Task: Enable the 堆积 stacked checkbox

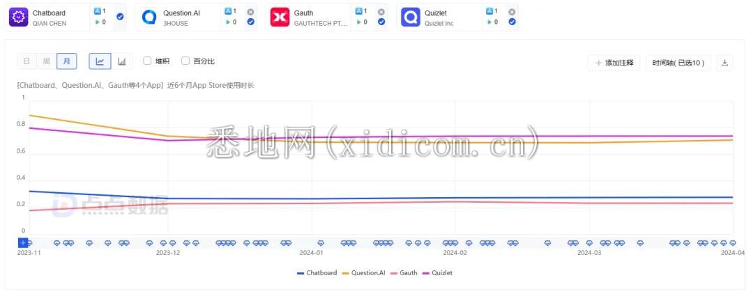Action: (147, 61)
